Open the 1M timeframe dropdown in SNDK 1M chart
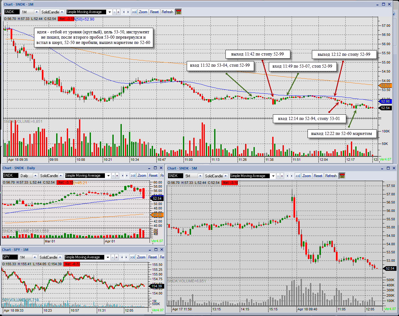Viewport: 399px width, 316px height. tap(37, 12)
